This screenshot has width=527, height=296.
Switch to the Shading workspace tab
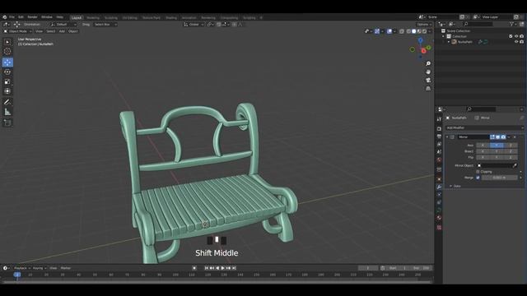171,18
